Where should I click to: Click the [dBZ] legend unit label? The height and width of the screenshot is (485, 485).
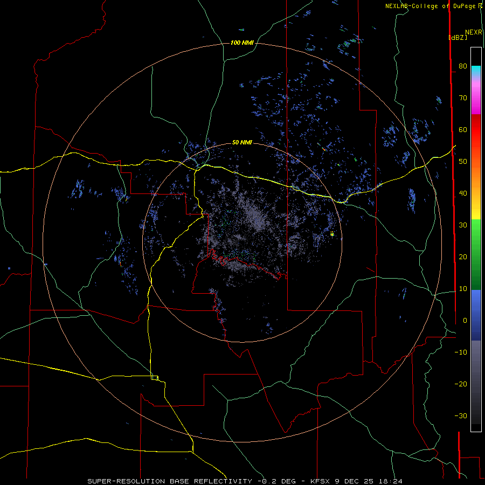(x=458, y=37)
